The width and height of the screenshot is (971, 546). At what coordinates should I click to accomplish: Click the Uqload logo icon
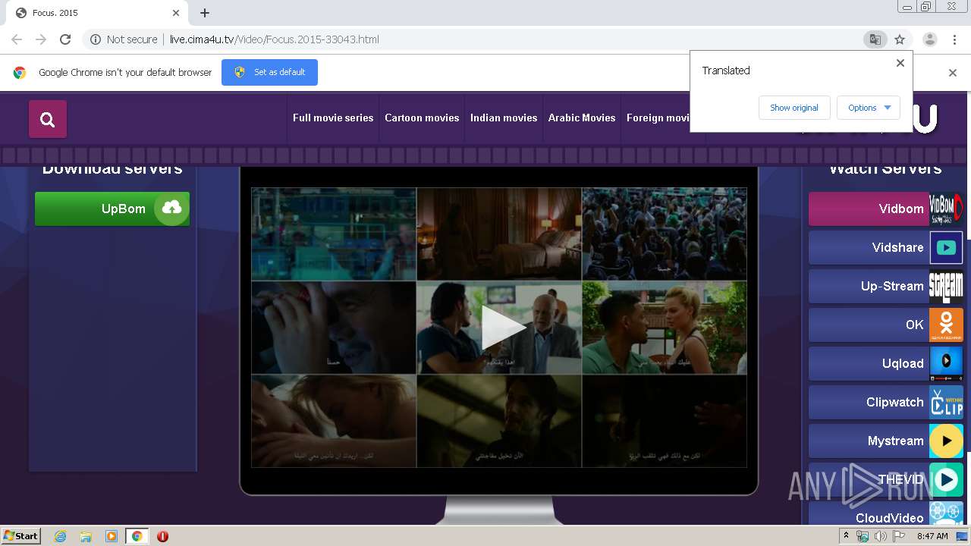(x=946, y=363)
